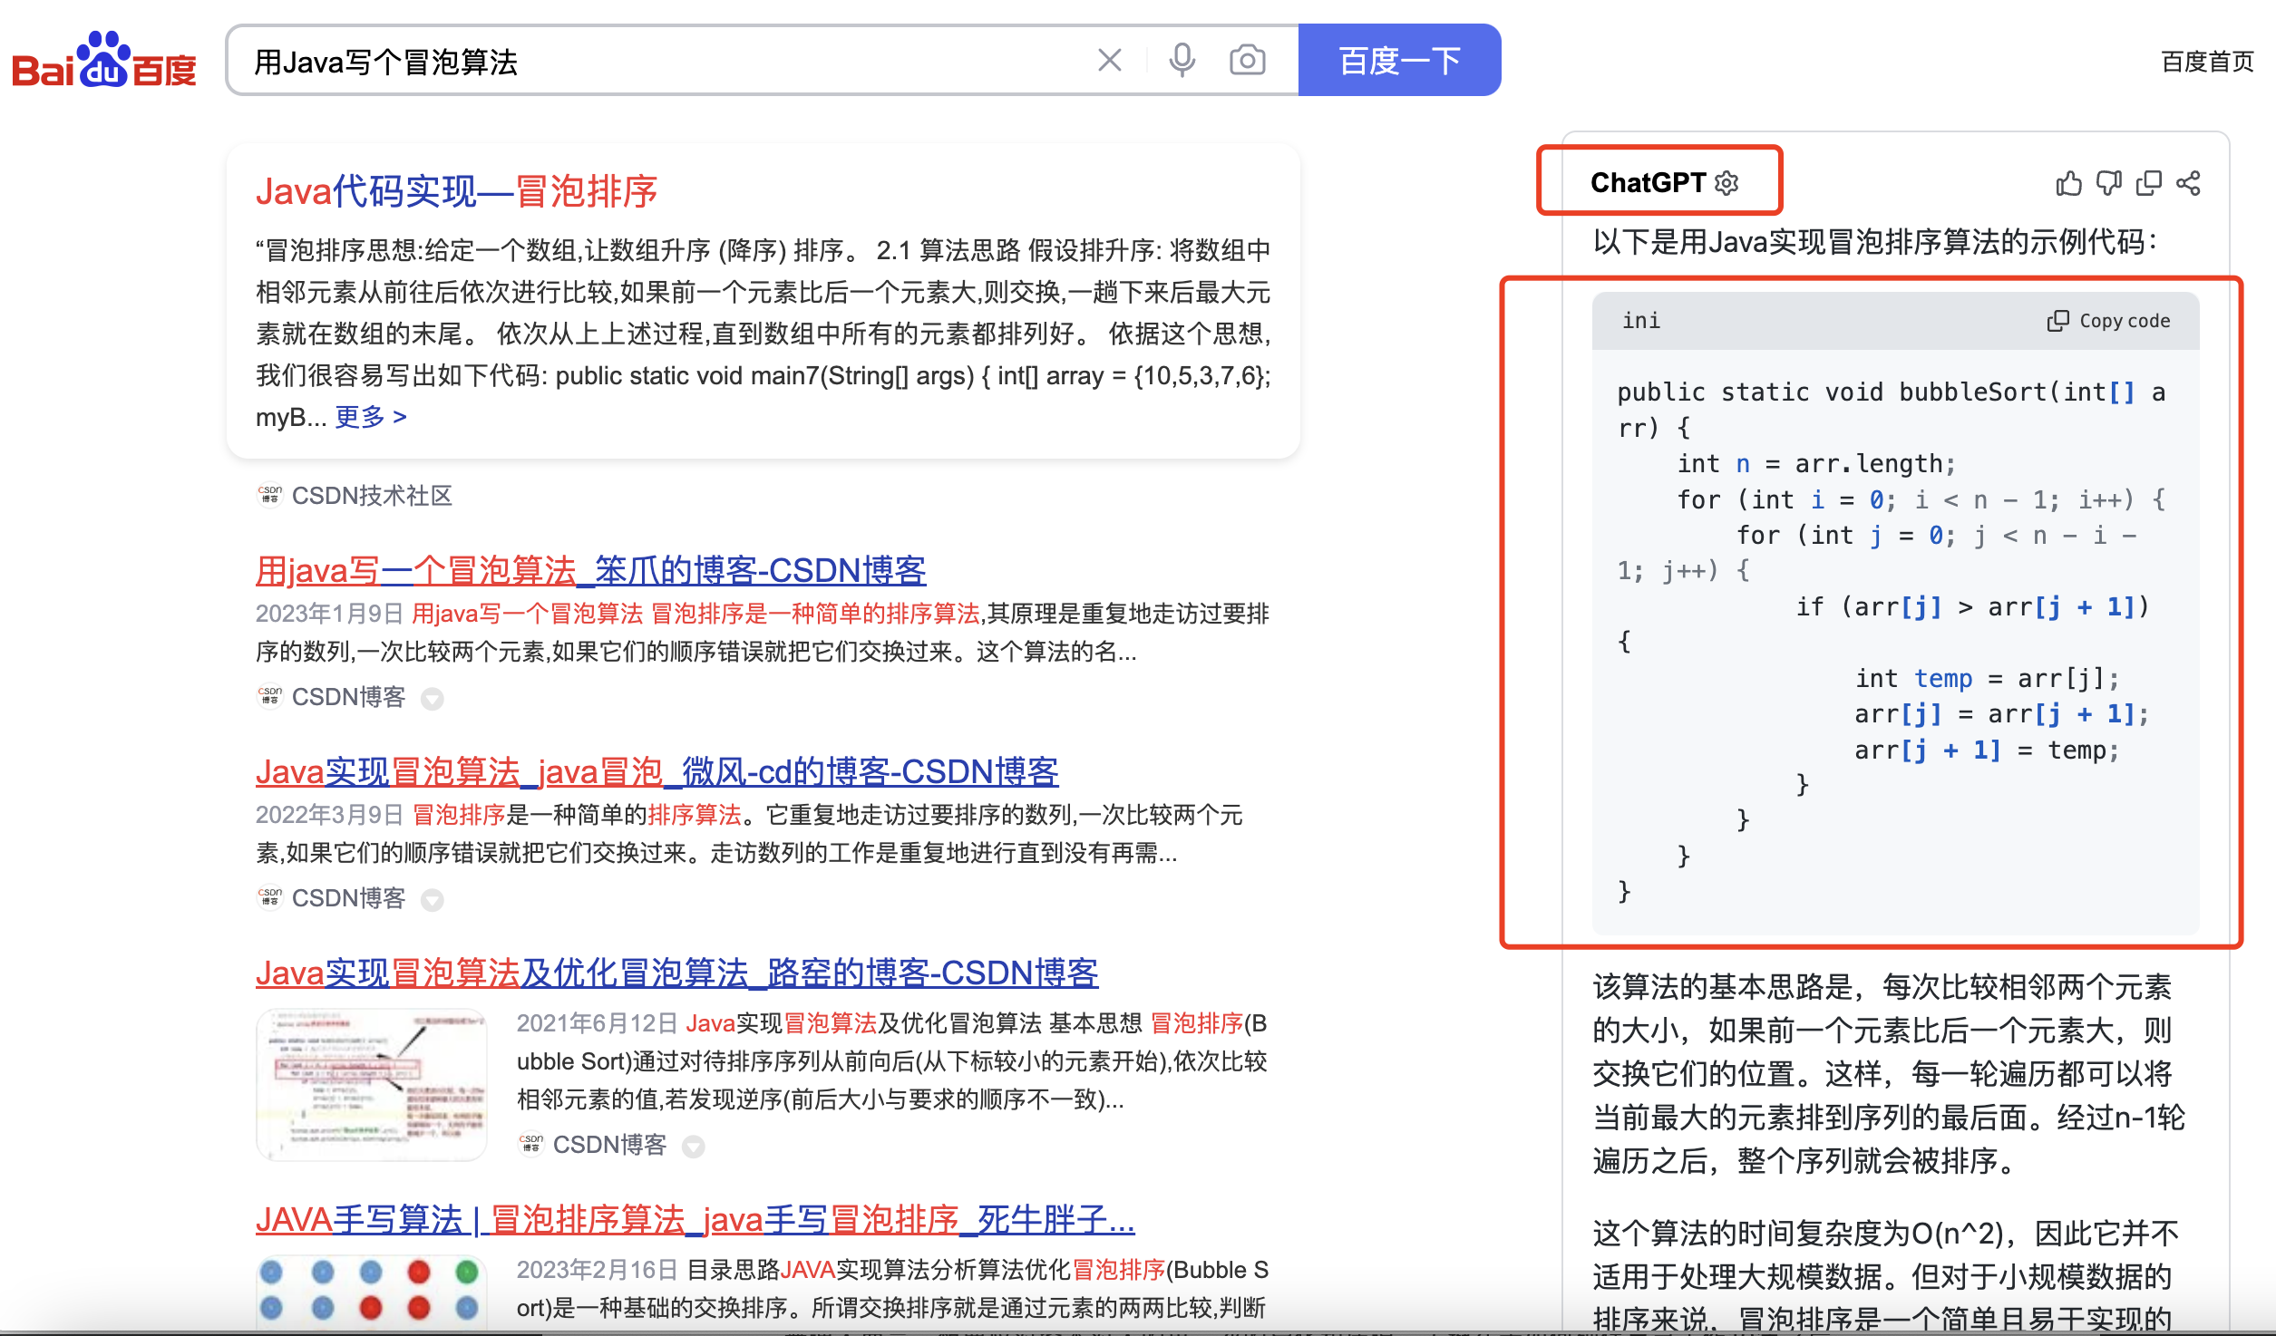Open ChatGPT settings gear icon

(x=1726, y=183)
